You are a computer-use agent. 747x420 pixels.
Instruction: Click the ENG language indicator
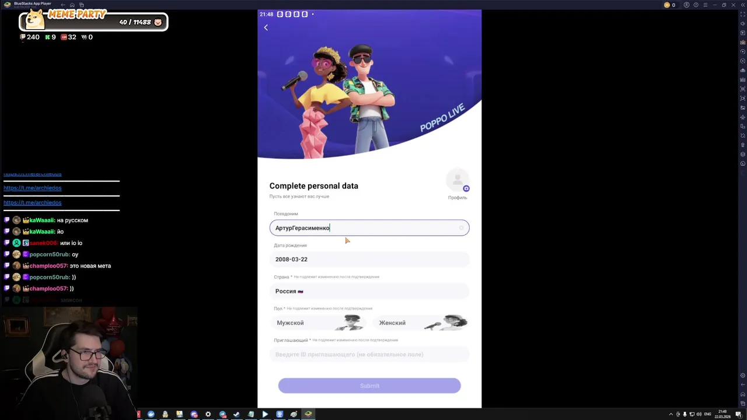[x=708, y=414]
